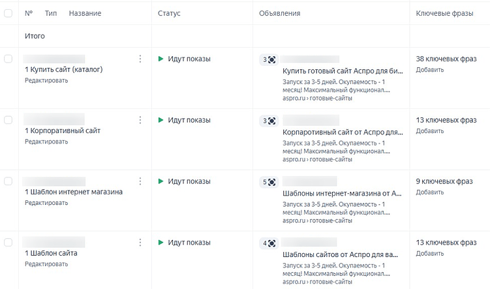This screenshot has height=289, width=490.
Task: Check the Шаблон сайта row checkbox
Action: tap(8, 243)
